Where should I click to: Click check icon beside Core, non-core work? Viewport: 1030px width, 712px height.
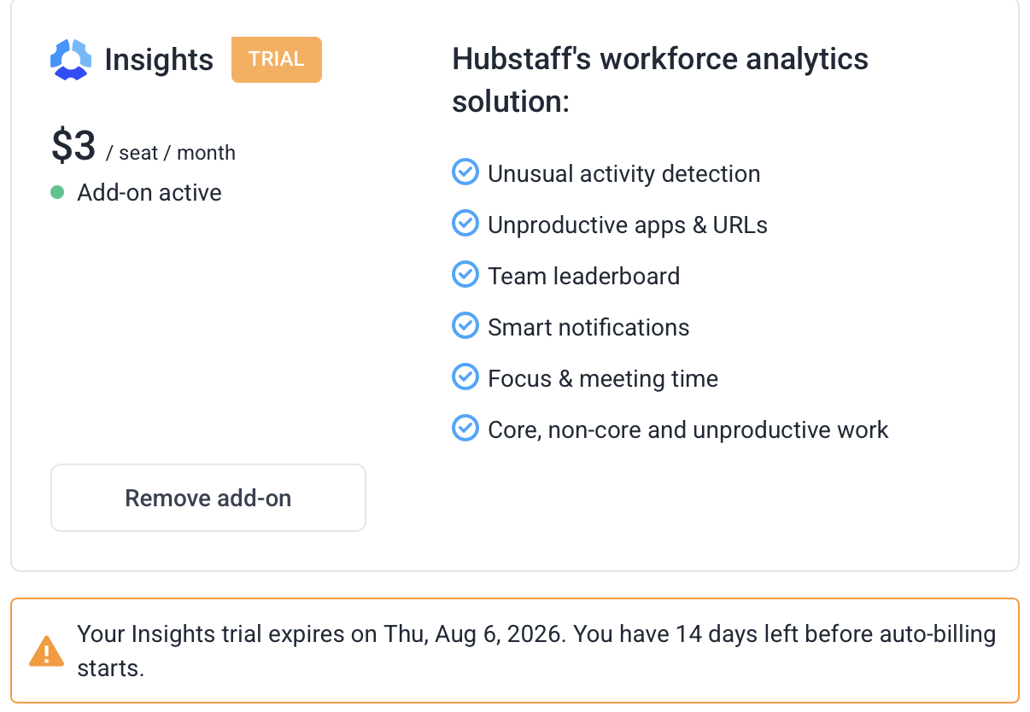(x=465, y=428)
